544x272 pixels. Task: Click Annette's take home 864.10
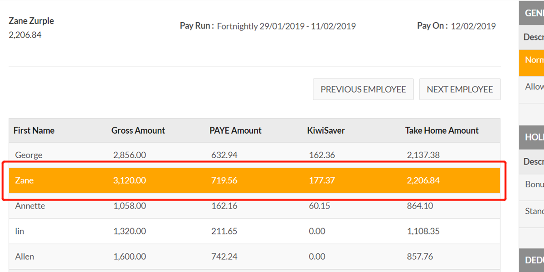pyautogui.click(x=420, y=206)
